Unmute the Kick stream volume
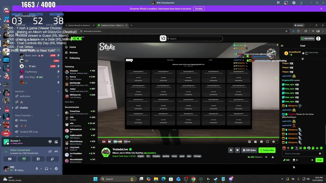Image resolution: width=326 pixels, height=183 pixels. pos(110,142)
